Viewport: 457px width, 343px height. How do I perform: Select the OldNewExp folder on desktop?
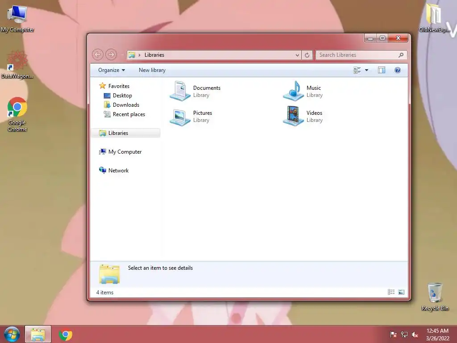coord(434,17)
